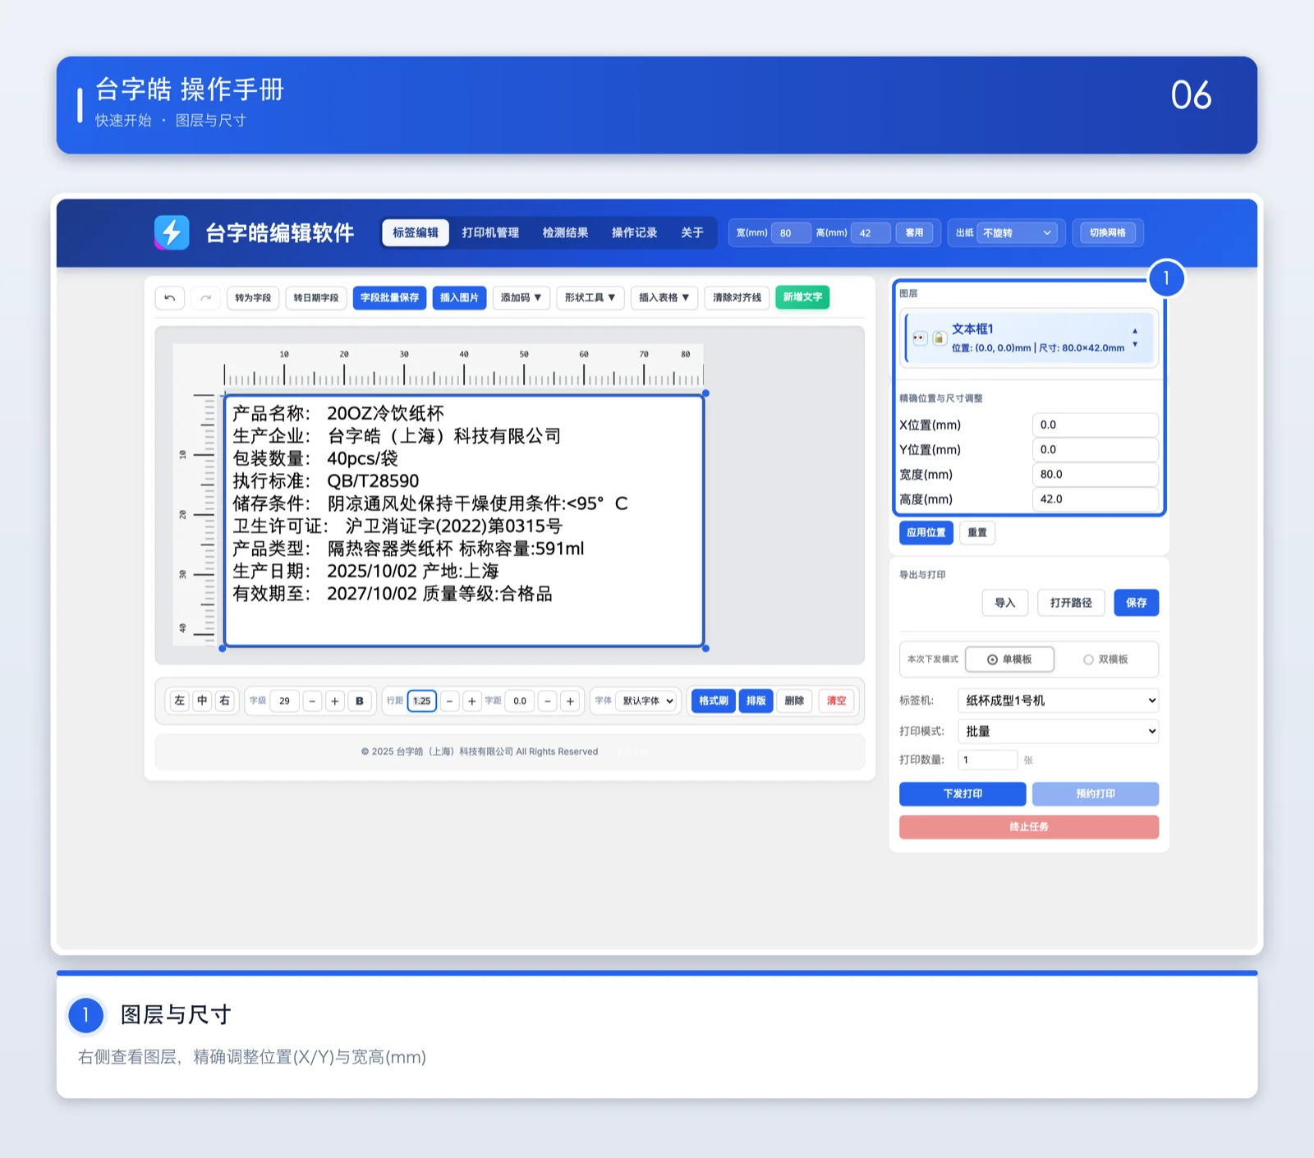
Task: Click 应用位置 apply position button
Action: tap(926, 532)
